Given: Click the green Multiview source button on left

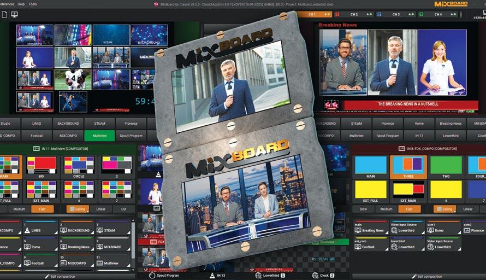Looking at the screenshot, I should click(99, 136).
